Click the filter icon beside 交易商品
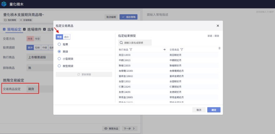 tap(182, 50)
